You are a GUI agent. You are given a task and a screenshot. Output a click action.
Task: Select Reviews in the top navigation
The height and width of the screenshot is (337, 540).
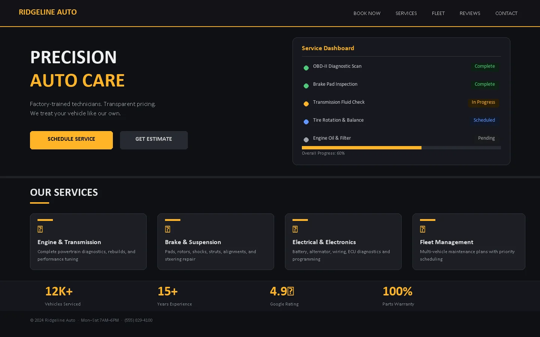point(470,13)
